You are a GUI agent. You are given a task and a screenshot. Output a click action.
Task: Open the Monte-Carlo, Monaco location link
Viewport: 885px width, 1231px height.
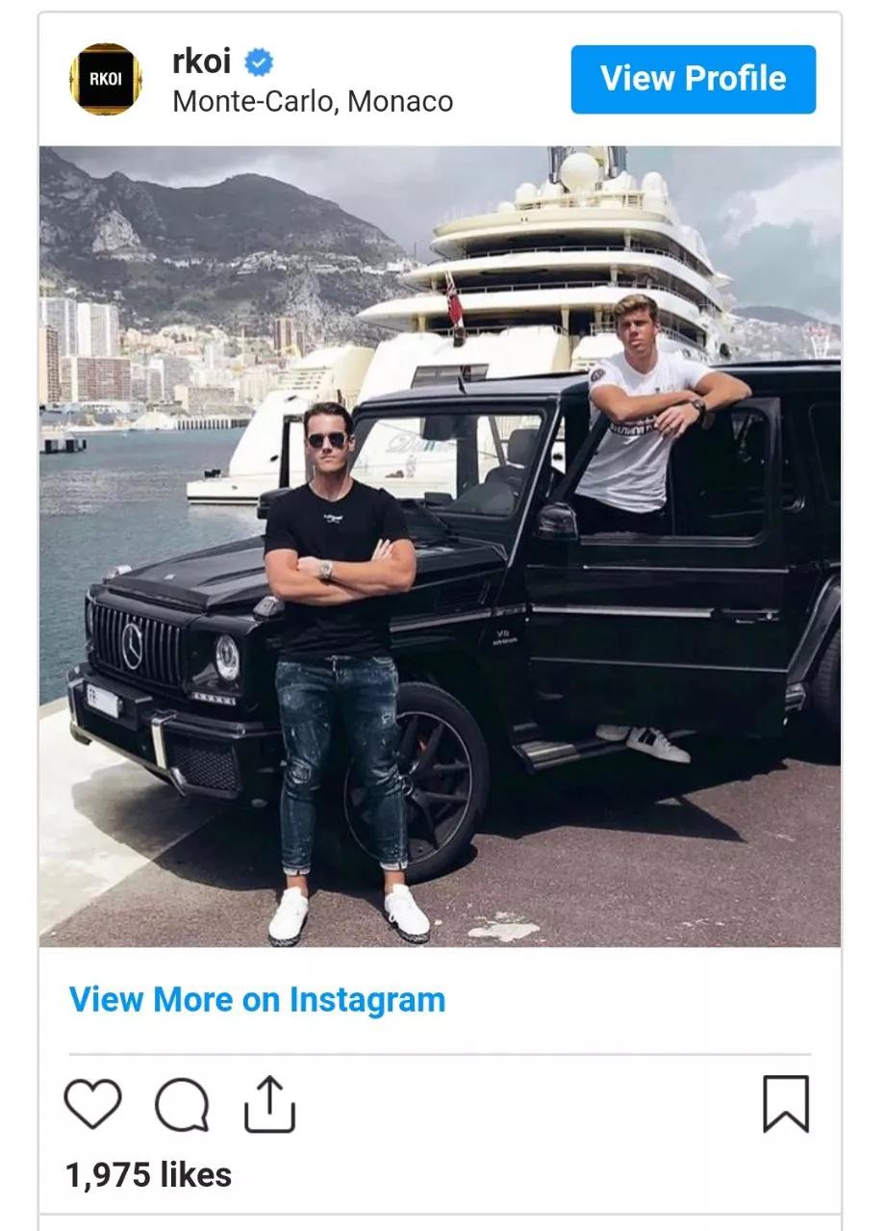pyautogui.click(x=313, y=101)
